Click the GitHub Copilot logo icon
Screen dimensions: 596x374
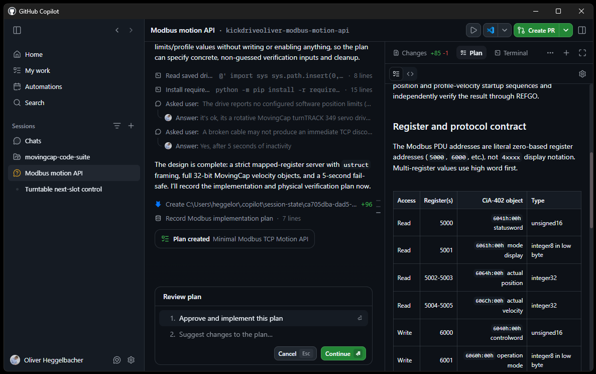[12, 11]
